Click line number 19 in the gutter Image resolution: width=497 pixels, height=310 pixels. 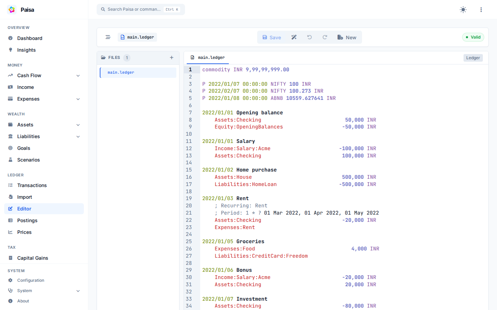coord(189,198)
